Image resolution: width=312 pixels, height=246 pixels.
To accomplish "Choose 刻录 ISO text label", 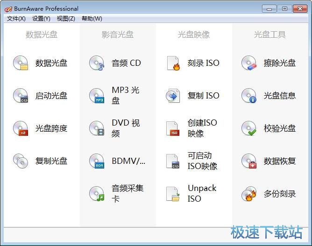I will click(x=203, y=63).
